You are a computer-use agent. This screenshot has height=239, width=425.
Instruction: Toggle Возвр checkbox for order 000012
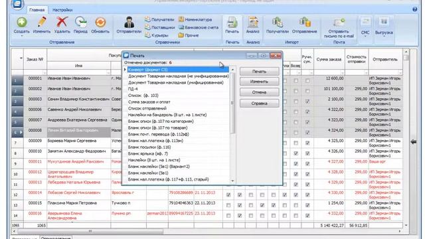point(296,174)
